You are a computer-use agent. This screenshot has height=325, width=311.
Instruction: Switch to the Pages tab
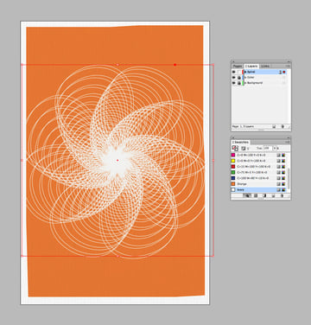pyautogui.click(x=238, y=67)
